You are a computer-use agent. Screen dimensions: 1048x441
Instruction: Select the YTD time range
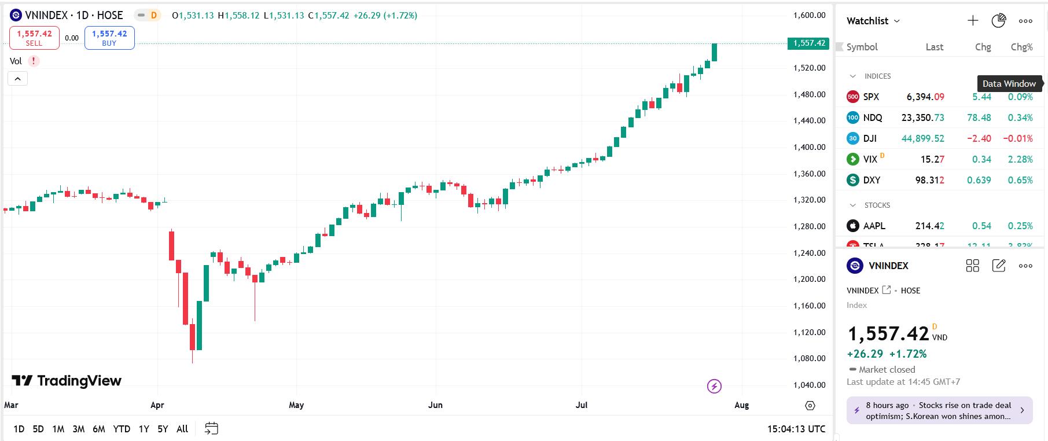[x=122, y=429]
